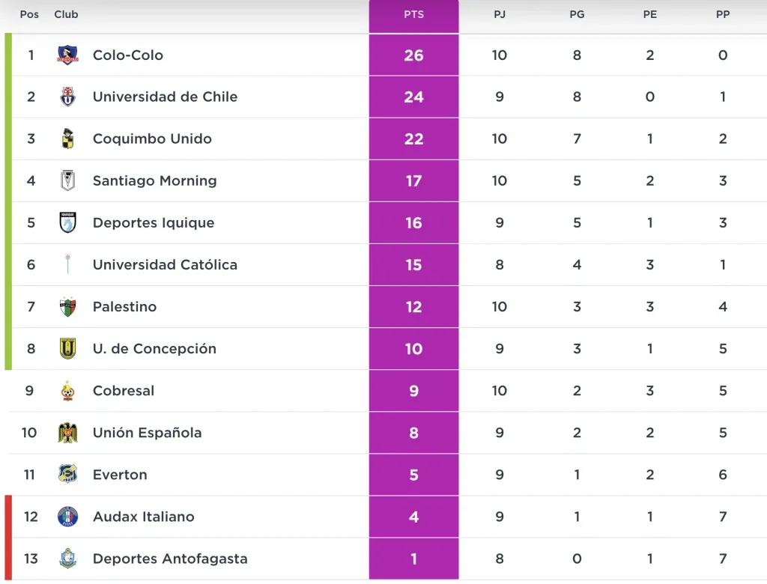The height and width of the screenshot is (584, 767).
Task: Click the Everton crest icon
Action: point(68,475)
